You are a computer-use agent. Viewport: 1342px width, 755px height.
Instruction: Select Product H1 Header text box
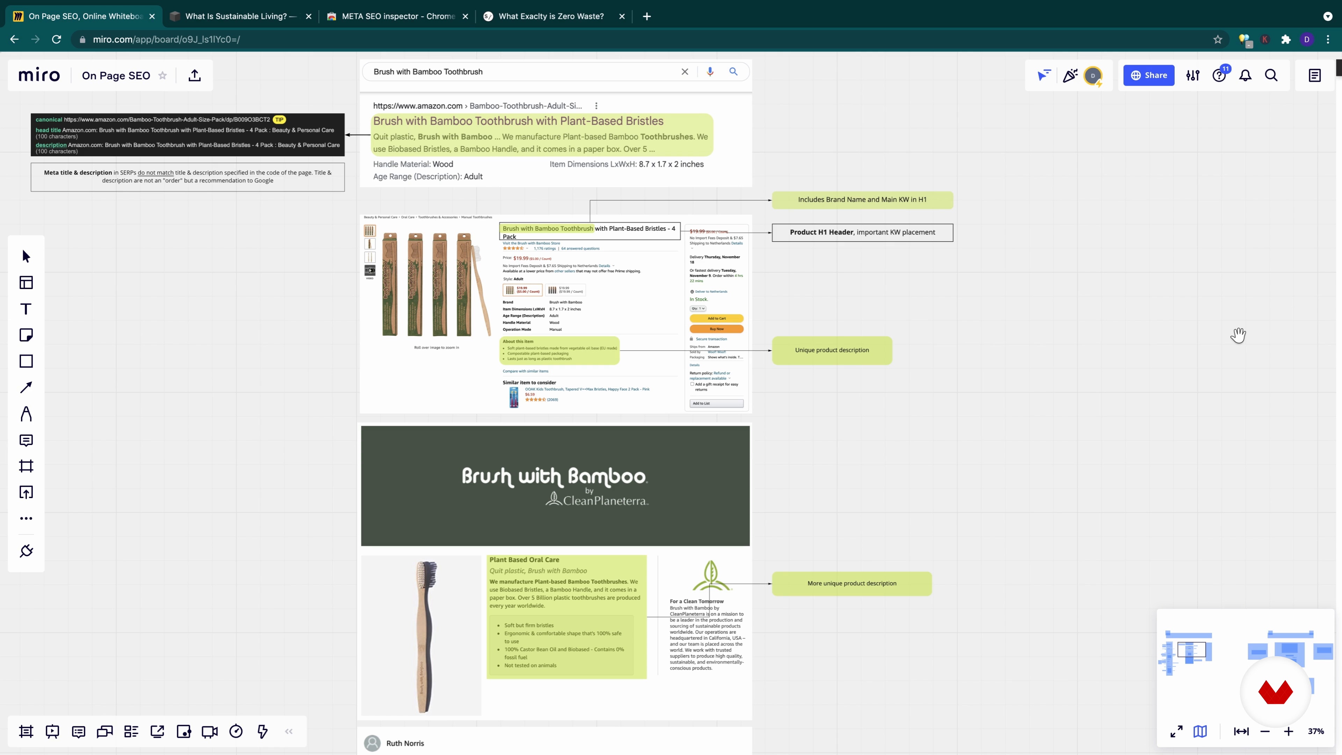tap(862, 232)
